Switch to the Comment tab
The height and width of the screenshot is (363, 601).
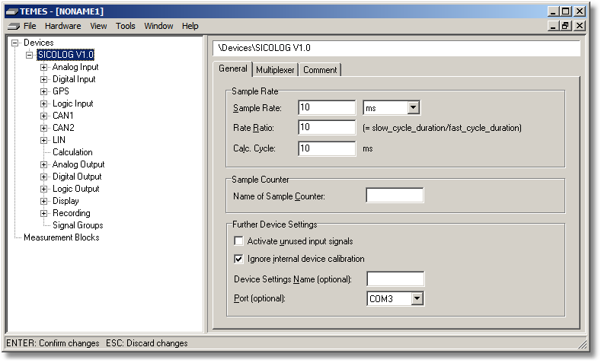coord(320,70)
